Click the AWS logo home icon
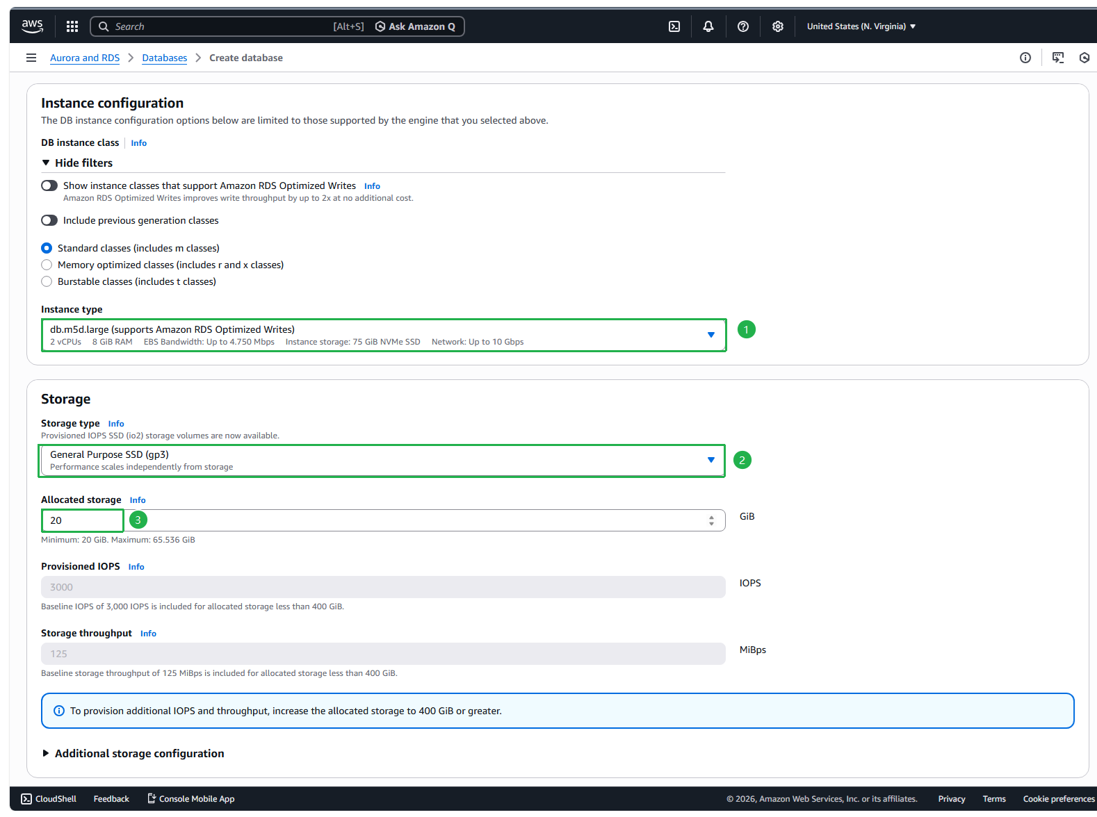 pos(32,26)
